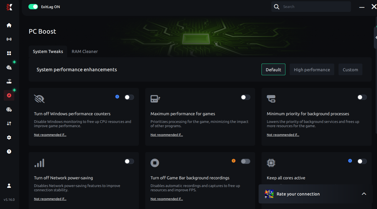Open the user account icon
The width and height of the screenshot is (377, 209).
tap(9, 186)
